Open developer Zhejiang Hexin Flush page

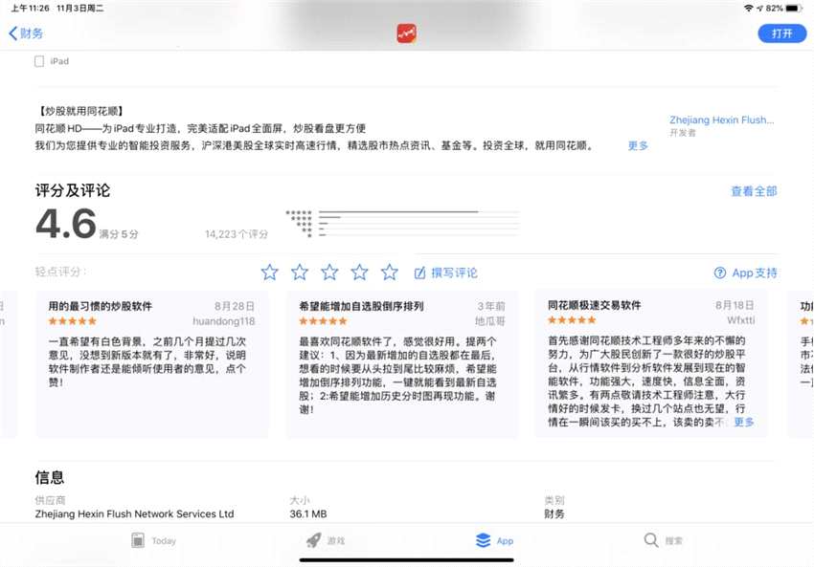721,120
